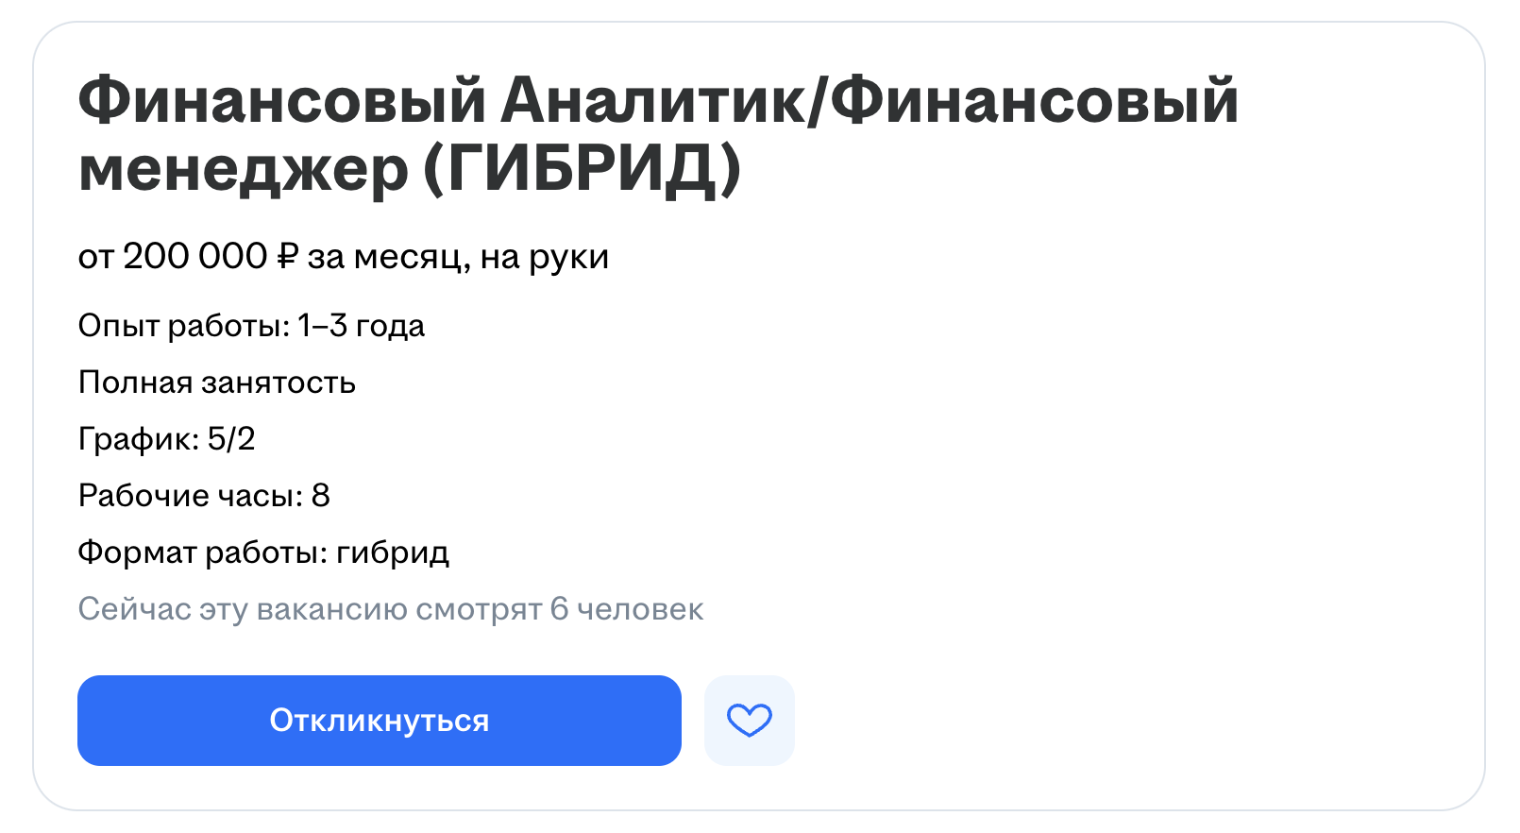
Task: Click the Рабочие часы label
Action: pyautogui.click(x=190, y=496)
